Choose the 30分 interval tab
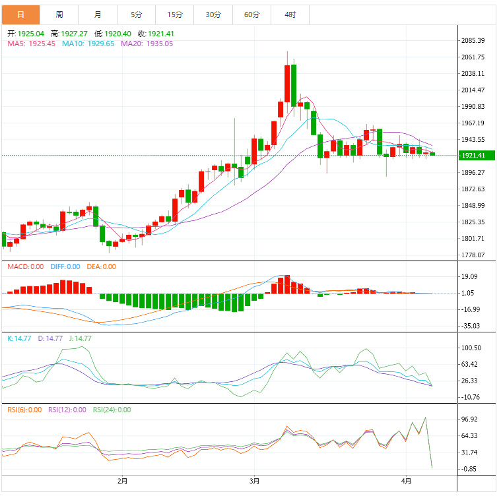The height and width of the screenshot is (498, 501). pos(213,14)
